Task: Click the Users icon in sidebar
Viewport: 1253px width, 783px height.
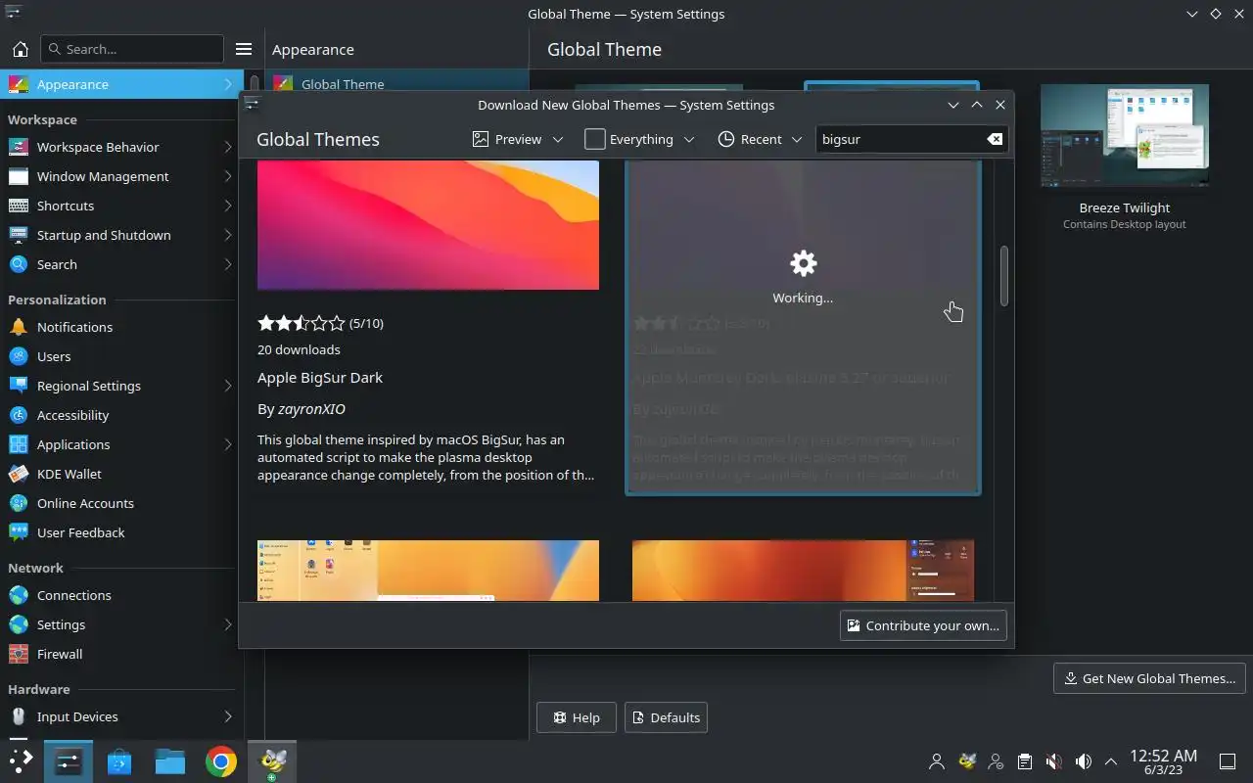Action: [x=19, y=356]
